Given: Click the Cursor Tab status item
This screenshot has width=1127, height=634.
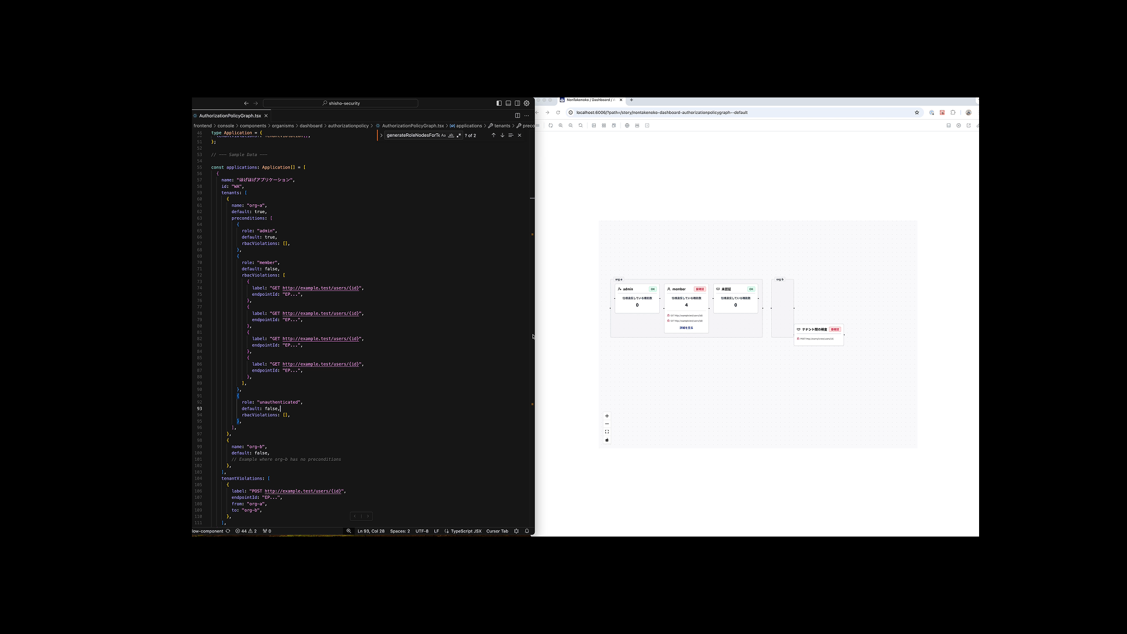Looking at the screenshot, I should tap(497, 531).
